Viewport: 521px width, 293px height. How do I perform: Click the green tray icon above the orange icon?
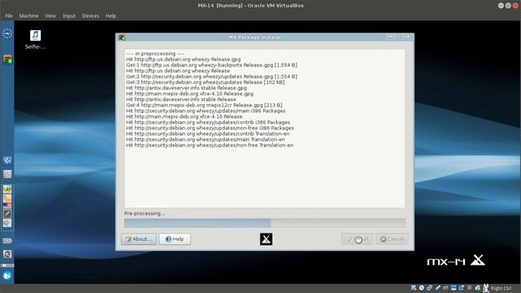tap(7, 189)
